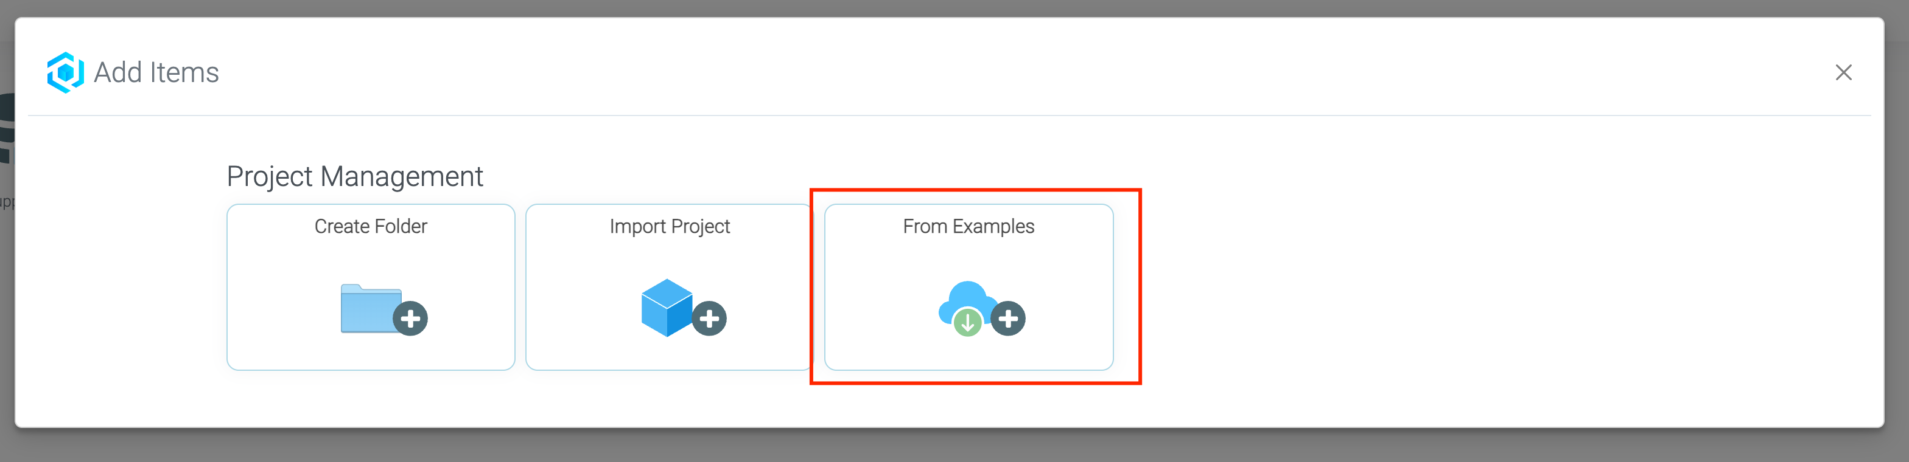Click the plus badge on the cloud icon

1010,320
